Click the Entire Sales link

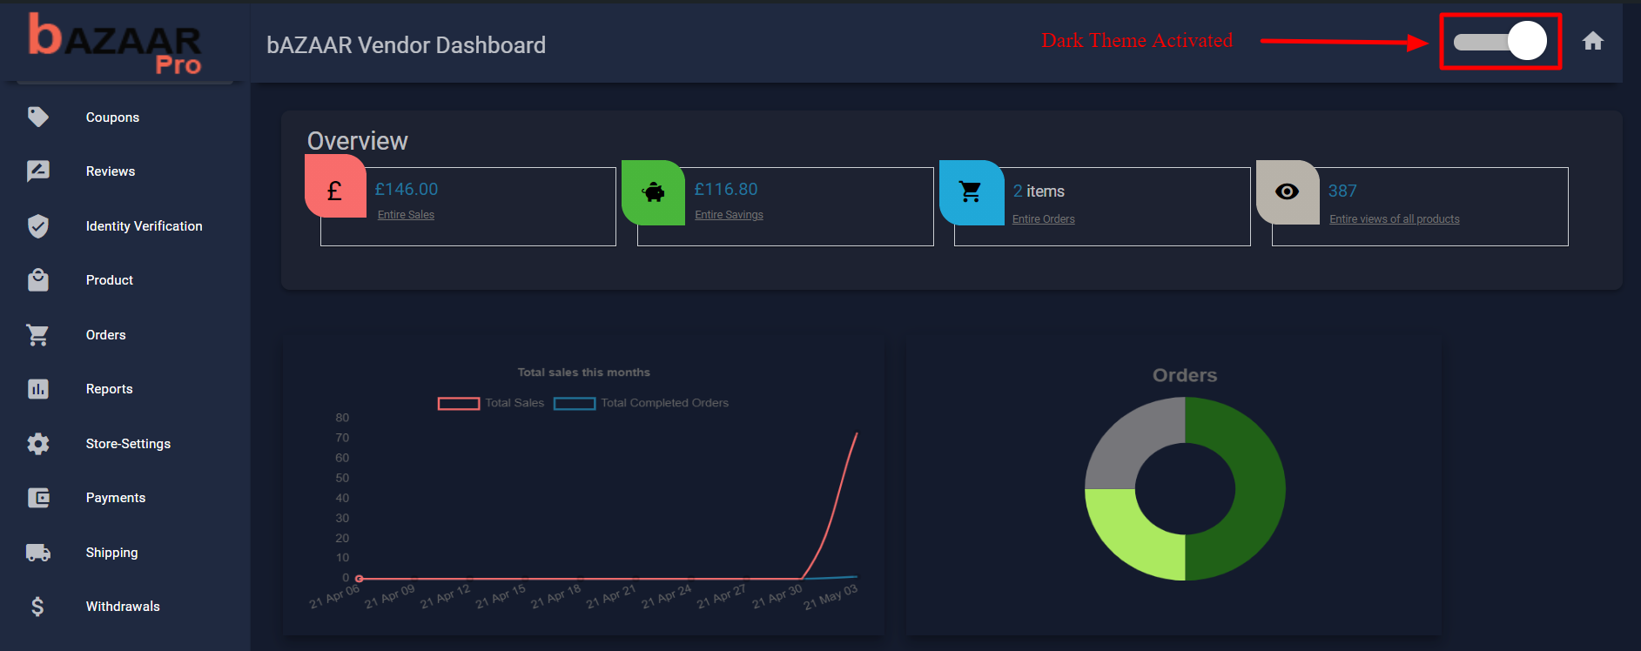click(406, 215)
